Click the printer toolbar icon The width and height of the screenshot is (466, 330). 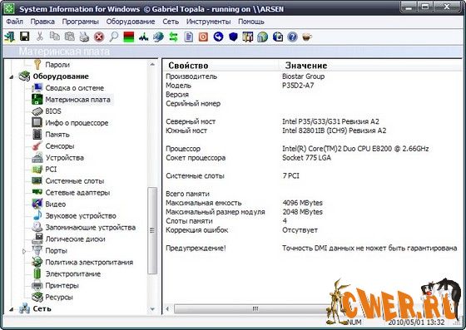tap(84, 37)
